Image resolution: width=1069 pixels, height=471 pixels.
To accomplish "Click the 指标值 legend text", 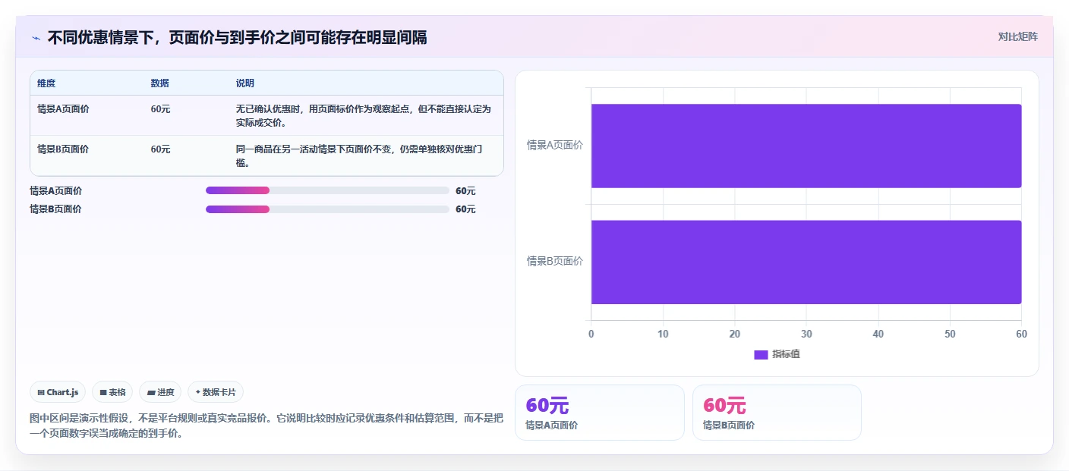I will pos(786,355).
